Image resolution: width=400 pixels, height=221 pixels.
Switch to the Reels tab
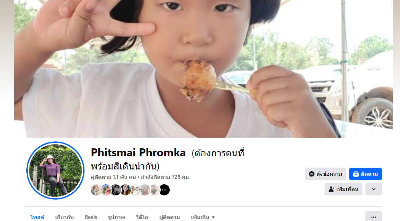[x=91, y=217]
